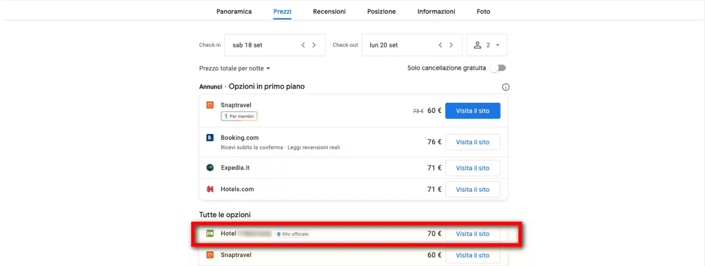Click the Sito ufficiale badge
Image resolution: width=705 pixels, height=266 pixels.
click(x=293, y=234)
